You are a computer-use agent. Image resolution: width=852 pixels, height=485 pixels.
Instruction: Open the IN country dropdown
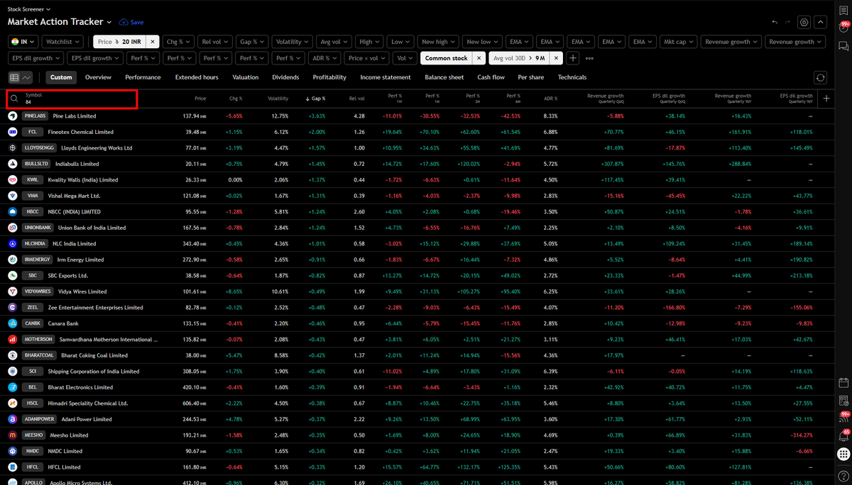tap(23, 42)
